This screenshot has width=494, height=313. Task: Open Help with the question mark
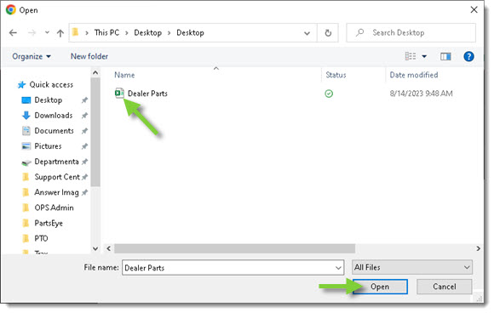click(468, 57)
